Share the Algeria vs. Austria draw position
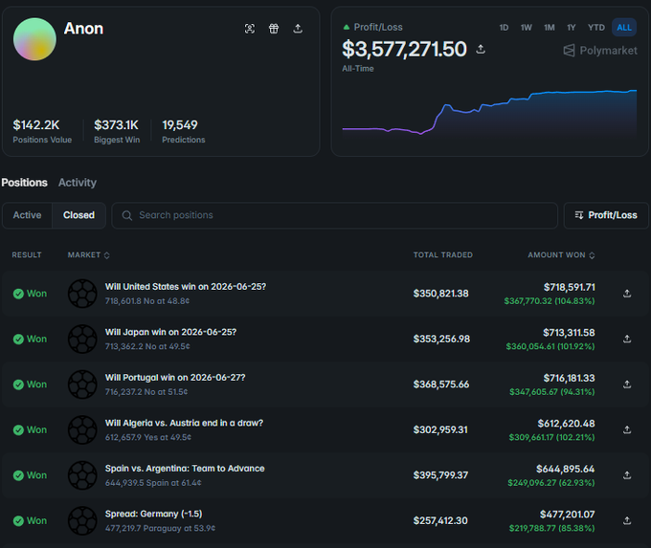 tap(627, 429)
